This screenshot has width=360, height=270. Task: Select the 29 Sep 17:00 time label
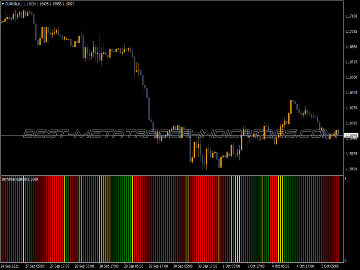(158, 266)
